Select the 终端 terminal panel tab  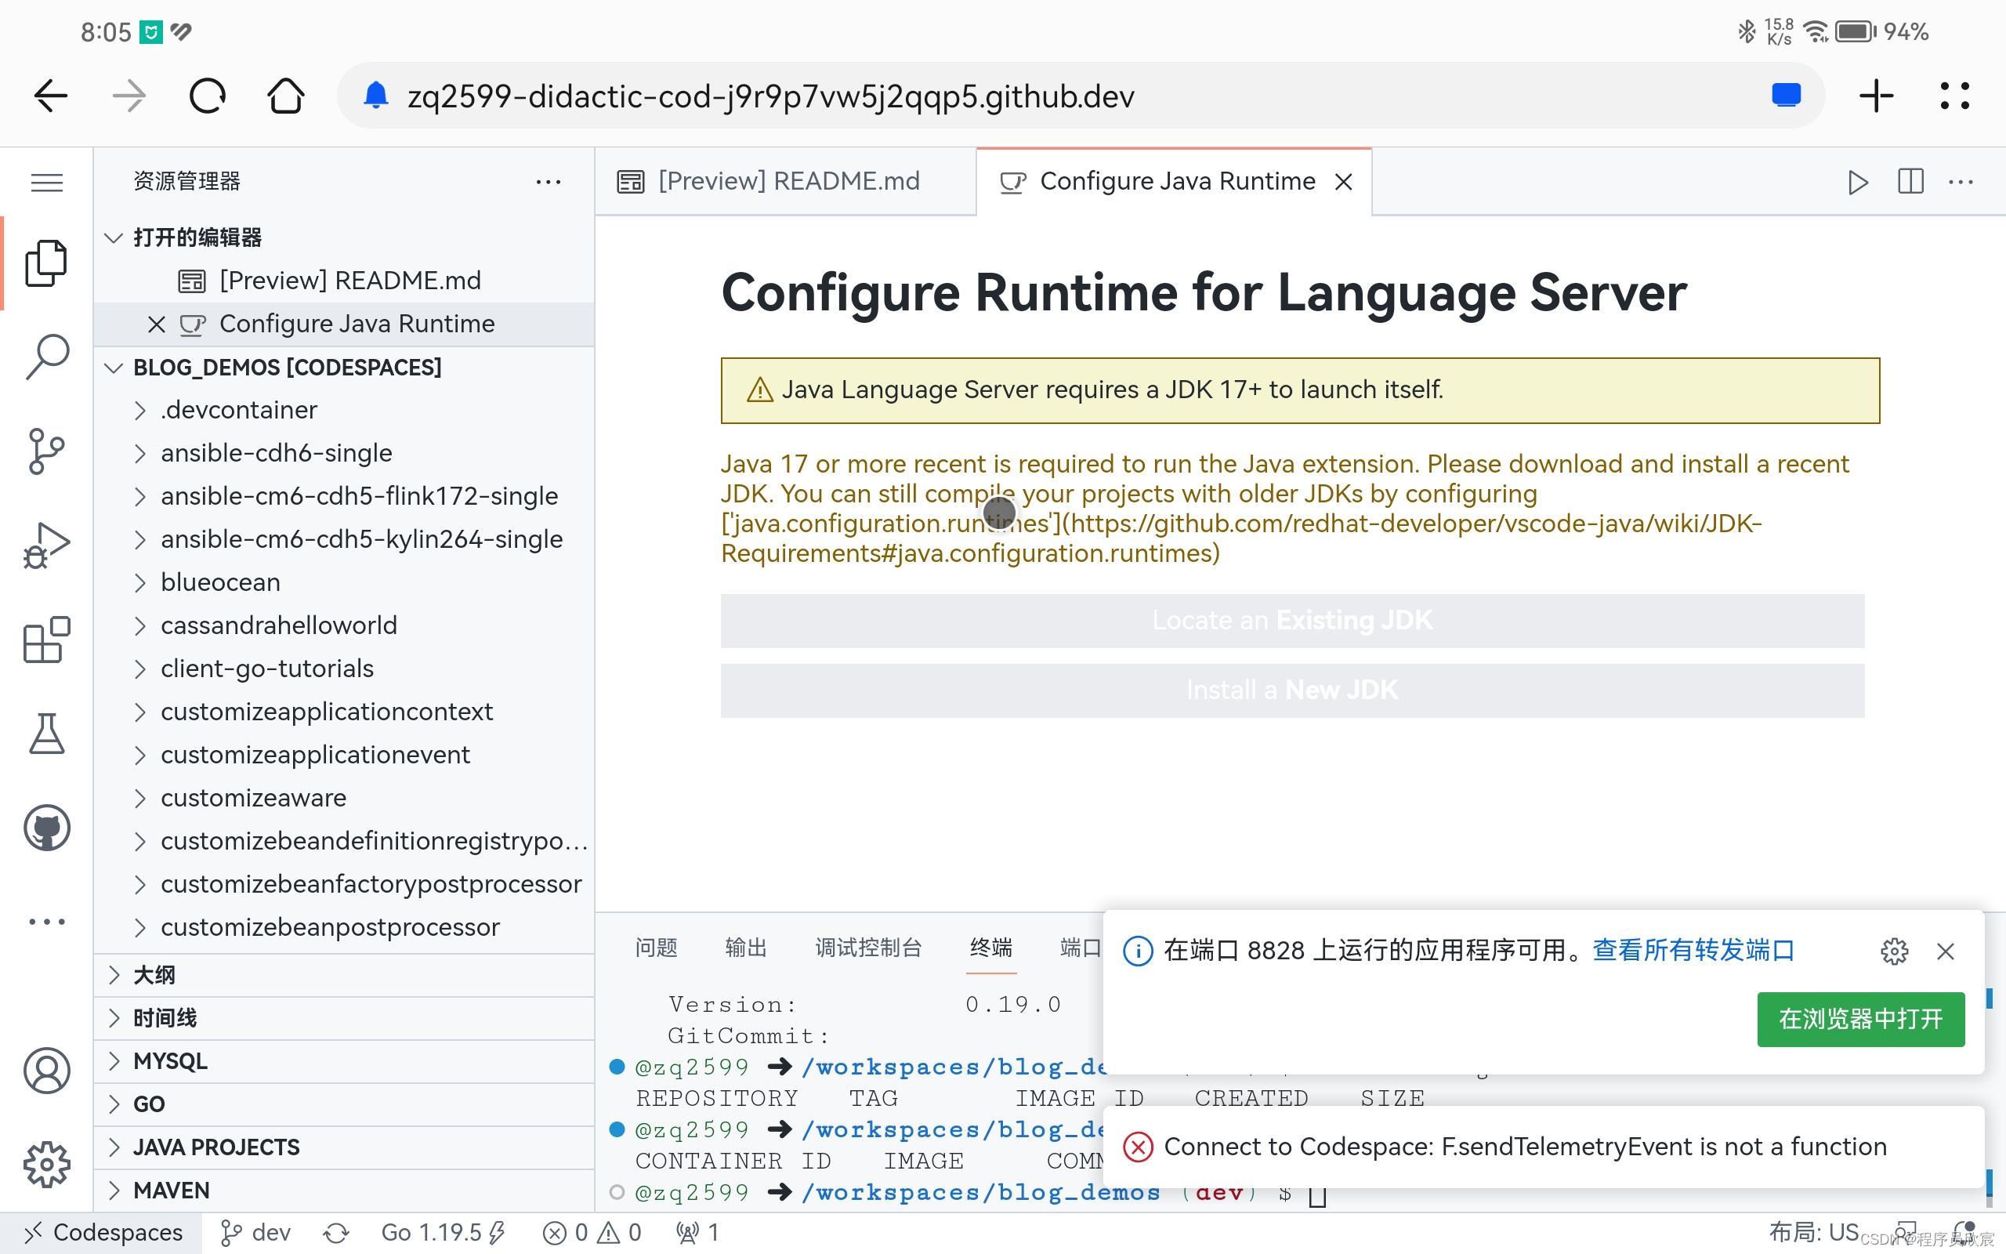(x=990, y=948)
